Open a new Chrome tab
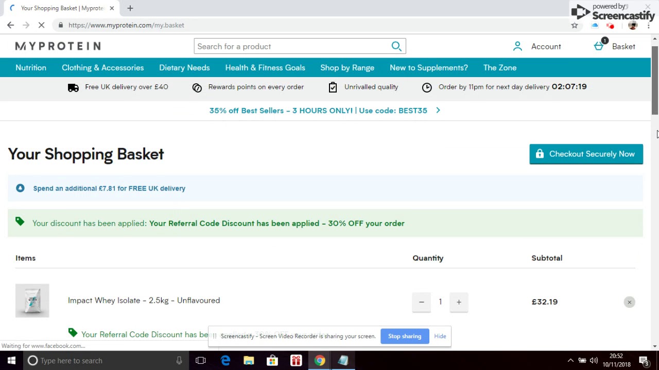The image size is (659, 370). [130, 8]
